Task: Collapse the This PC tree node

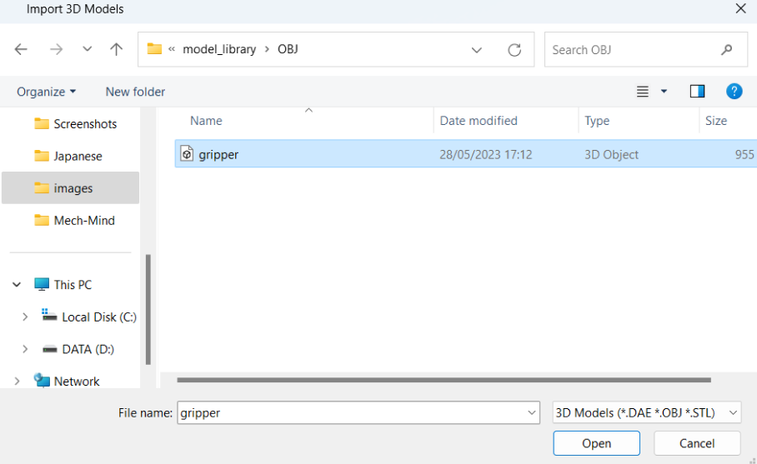Action: click(x=17, y=285)
